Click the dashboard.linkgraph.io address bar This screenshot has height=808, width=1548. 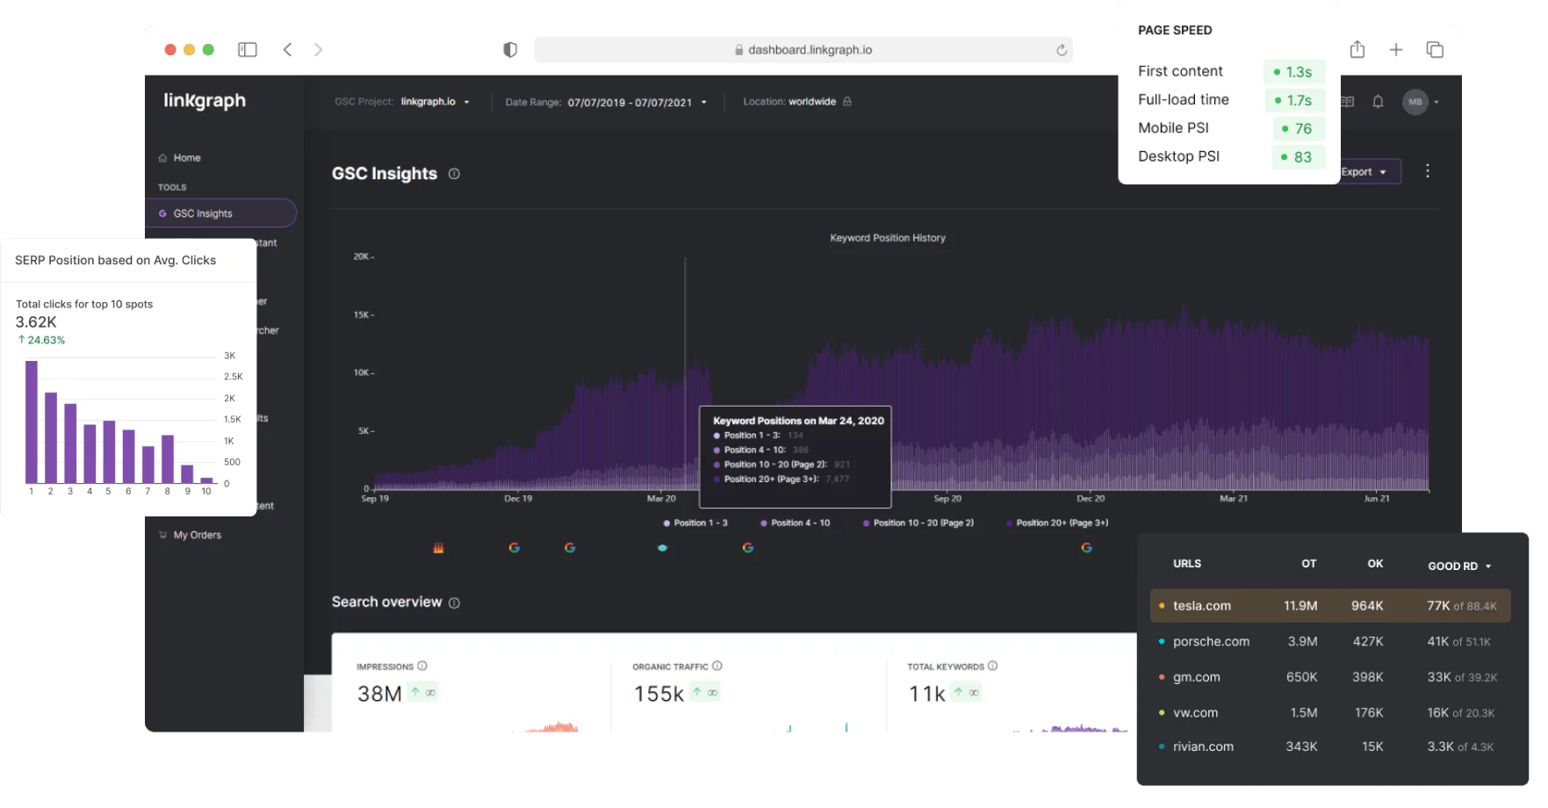tap(803, 50)
